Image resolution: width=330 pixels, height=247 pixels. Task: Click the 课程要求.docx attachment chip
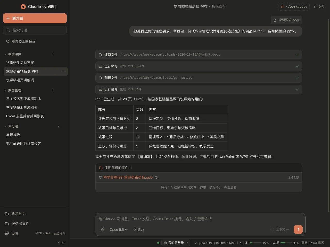tap(286, 20)
